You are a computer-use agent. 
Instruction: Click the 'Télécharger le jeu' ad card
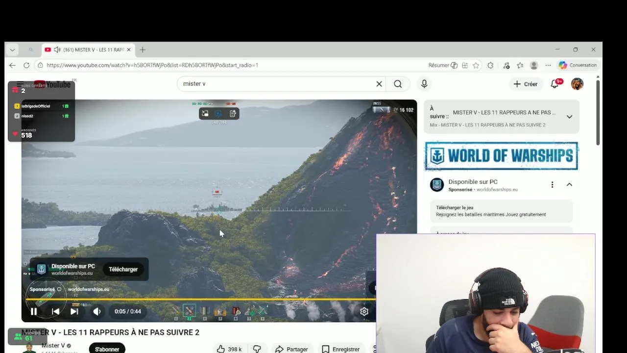(x=501, y=211)
